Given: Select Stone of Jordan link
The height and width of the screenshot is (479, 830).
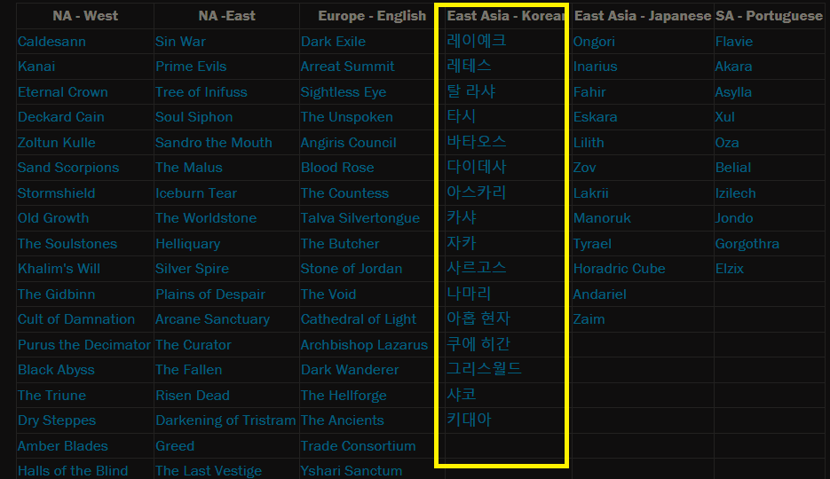Looking at the screenshot, I should point(351,269).
